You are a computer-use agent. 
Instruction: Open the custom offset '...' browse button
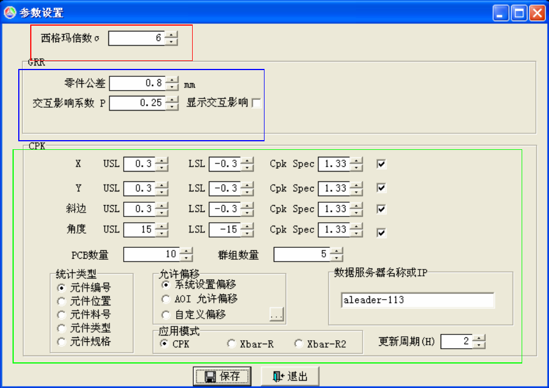276,314
